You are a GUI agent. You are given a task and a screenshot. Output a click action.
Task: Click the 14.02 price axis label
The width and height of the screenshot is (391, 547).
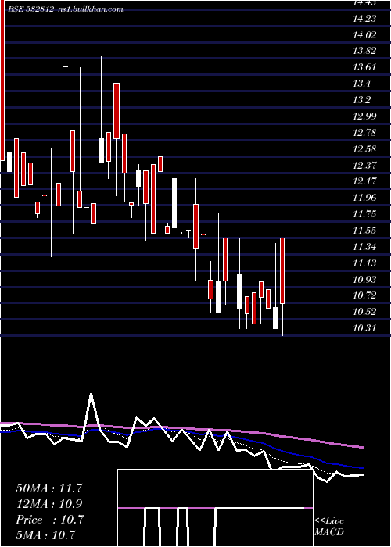point(364,35)
